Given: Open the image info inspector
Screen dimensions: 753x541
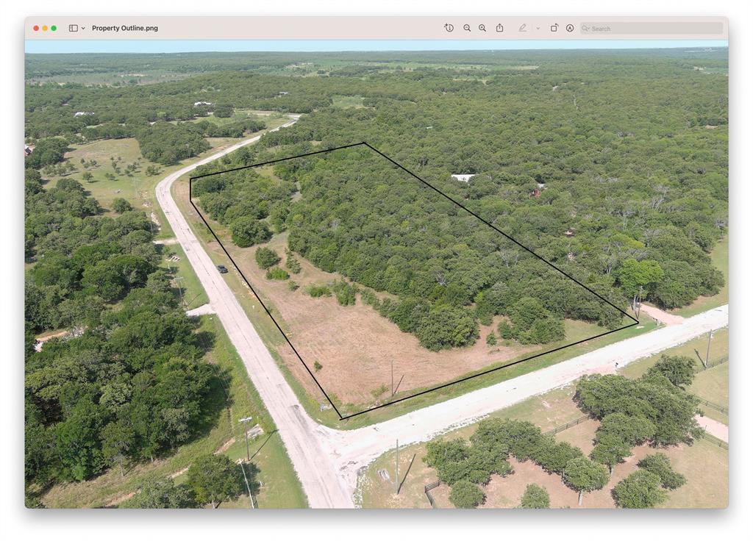Looking at the screenshot, I should [449, 28].
